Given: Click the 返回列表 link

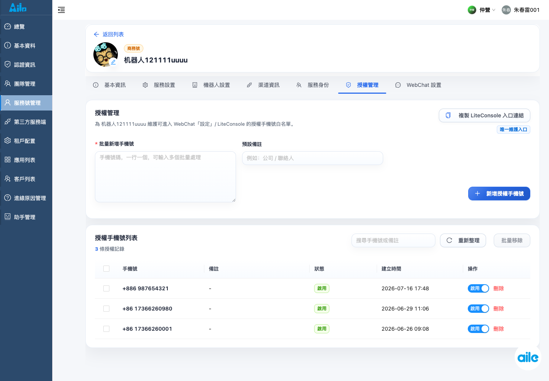Looking at the screenshot, I should [113, 34].
